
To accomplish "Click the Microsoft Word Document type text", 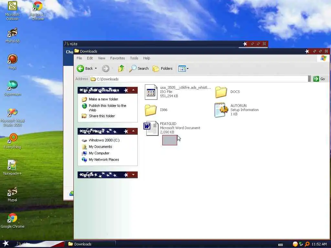I will click(x=180, y=128).
